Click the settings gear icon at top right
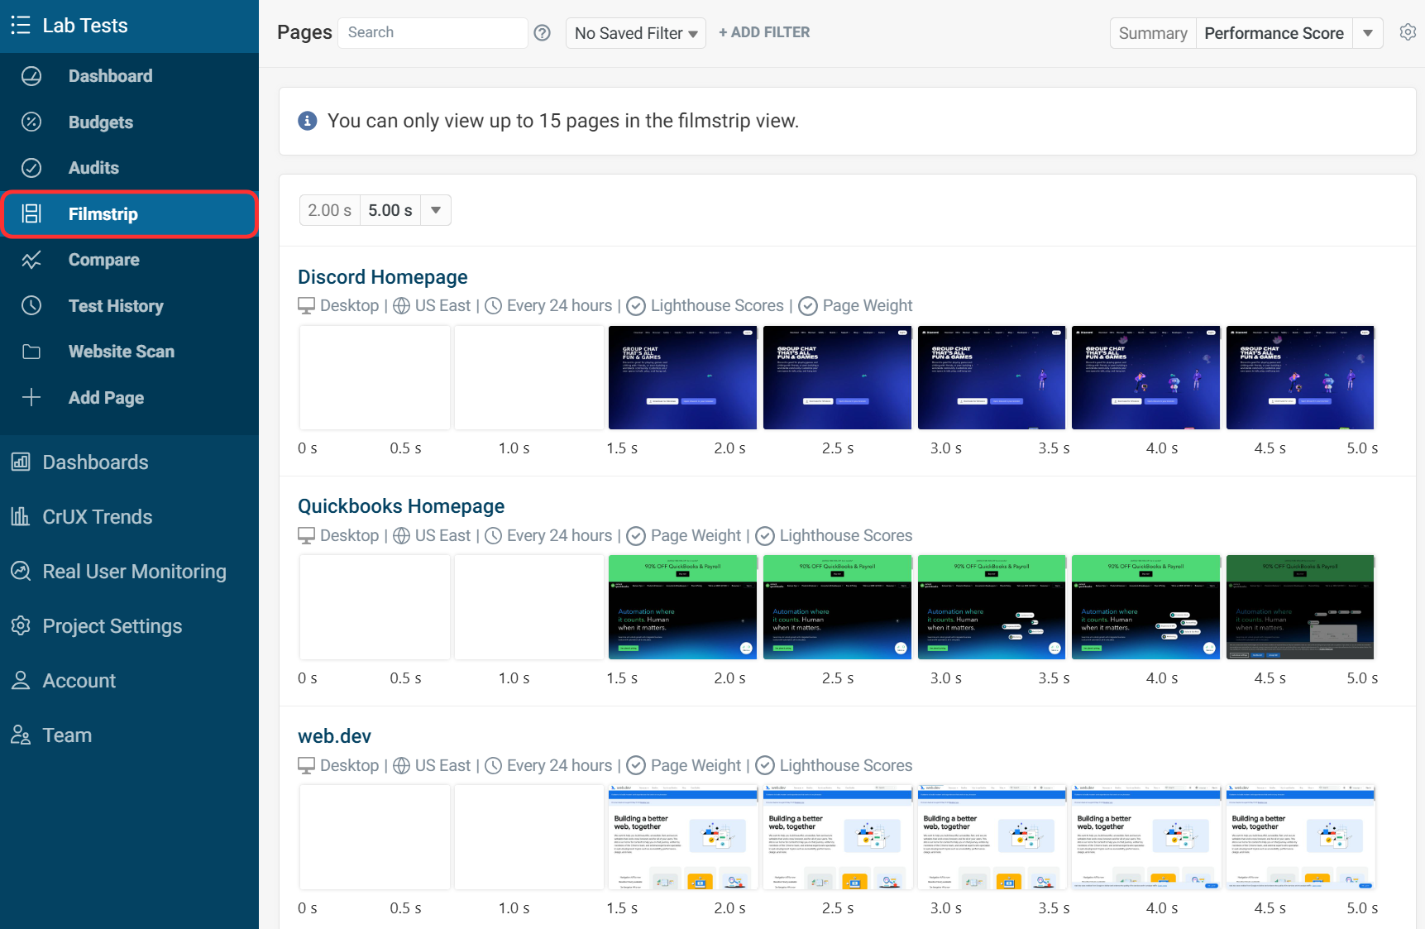This screenshot has height=929, width=1425. pos(1407,32)
